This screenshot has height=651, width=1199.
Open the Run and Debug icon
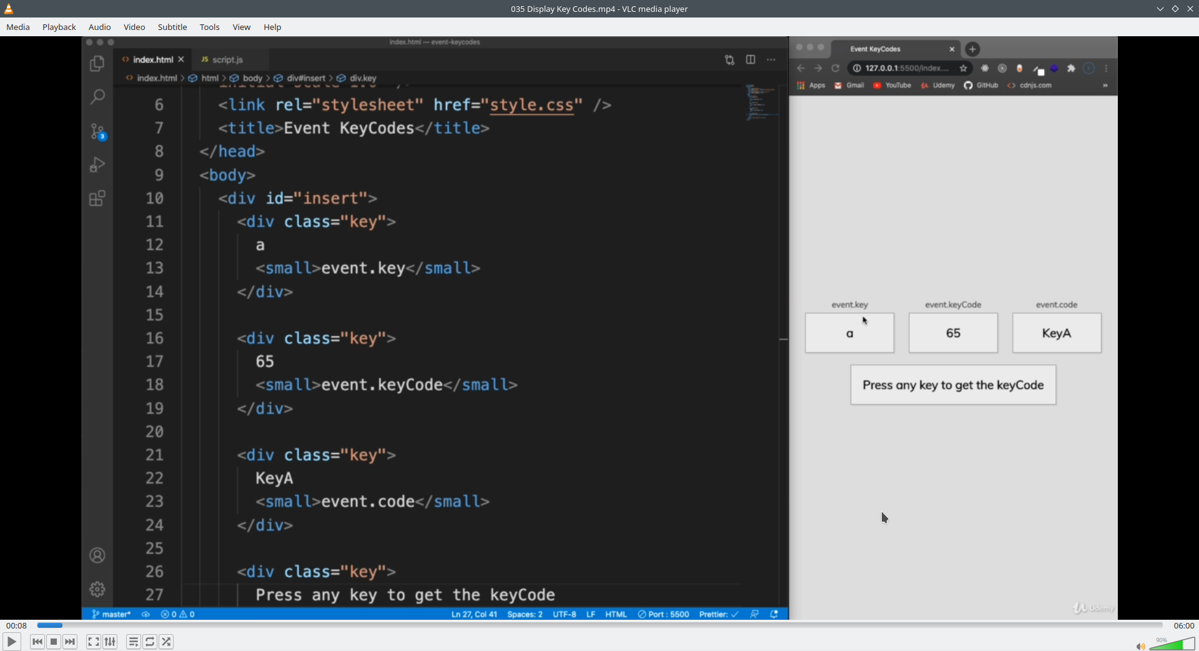tap(97, 165)
